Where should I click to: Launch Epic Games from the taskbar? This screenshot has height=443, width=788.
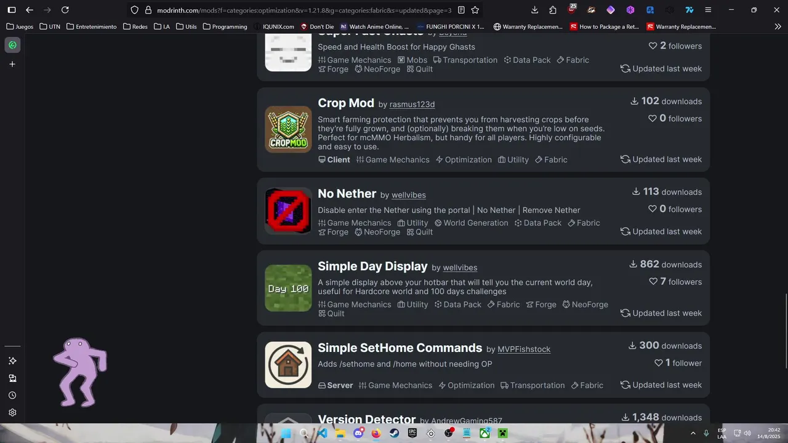(x=412, y=433)
